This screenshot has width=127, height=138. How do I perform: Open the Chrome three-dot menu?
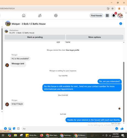click(124, 9)
